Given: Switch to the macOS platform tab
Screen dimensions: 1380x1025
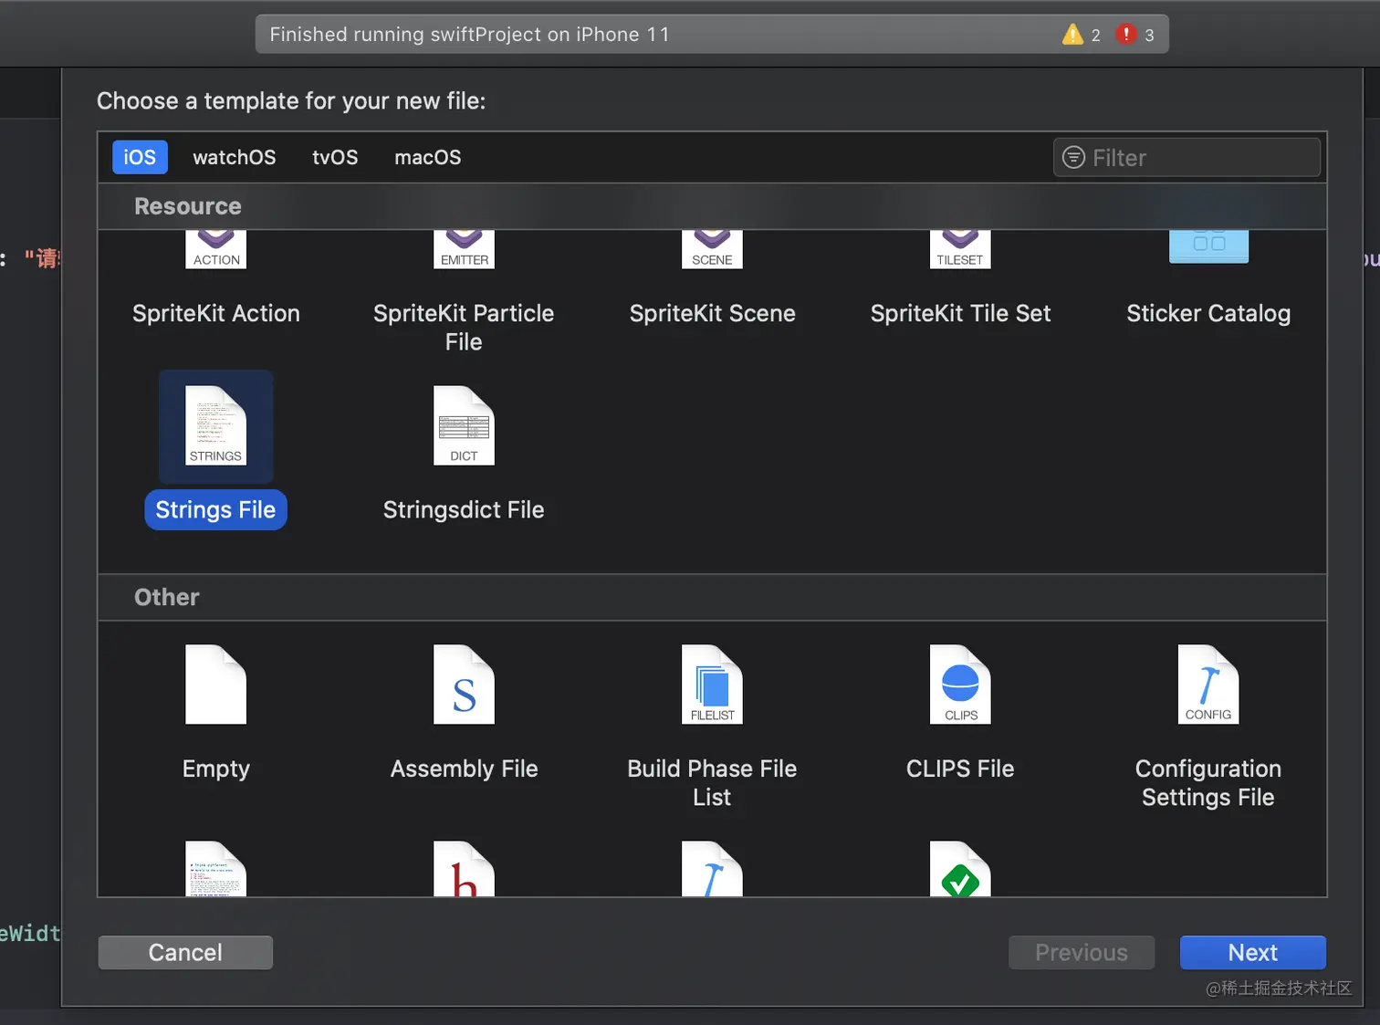Looking at the screenshot, I should tap(428, 157).
